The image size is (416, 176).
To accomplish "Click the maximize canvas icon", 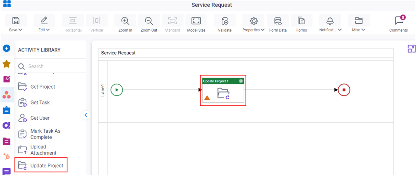I will click(x=411, y=49).
